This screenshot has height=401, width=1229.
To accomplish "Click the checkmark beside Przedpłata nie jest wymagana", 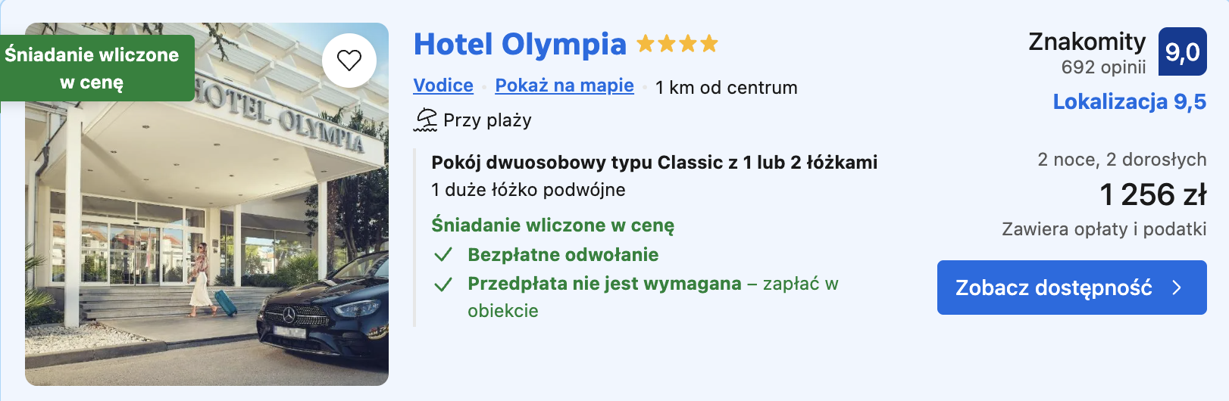I will coord(443,284).
